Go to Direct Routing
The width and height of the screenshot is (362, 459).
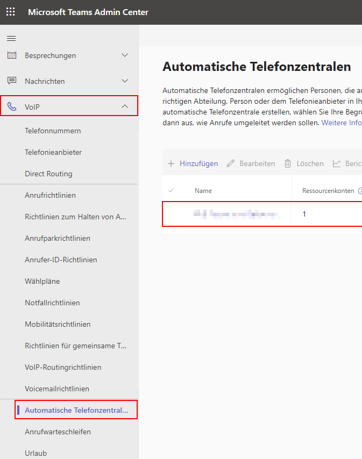tap(48, 174)
